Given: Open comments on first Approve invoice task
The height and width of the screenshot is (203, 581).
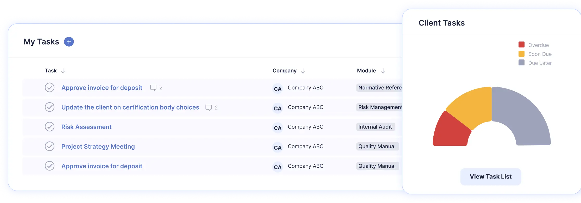Looking at the screenshot, I should [x=153, y=88].
